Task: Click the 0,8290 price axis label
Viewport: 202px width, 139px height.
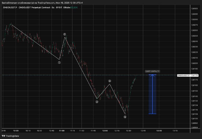Action: [194, 14]
